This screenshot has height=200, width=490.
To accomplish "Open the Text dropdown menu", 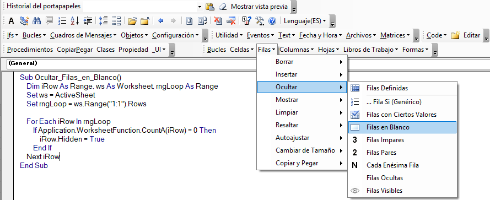I will click(x=287, y=35).
